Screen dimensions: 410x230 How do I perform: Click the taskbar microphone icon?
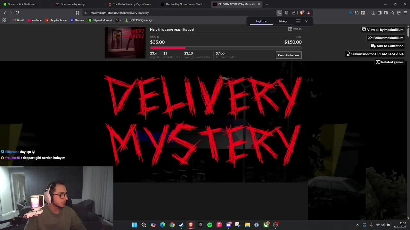[371, 225]
